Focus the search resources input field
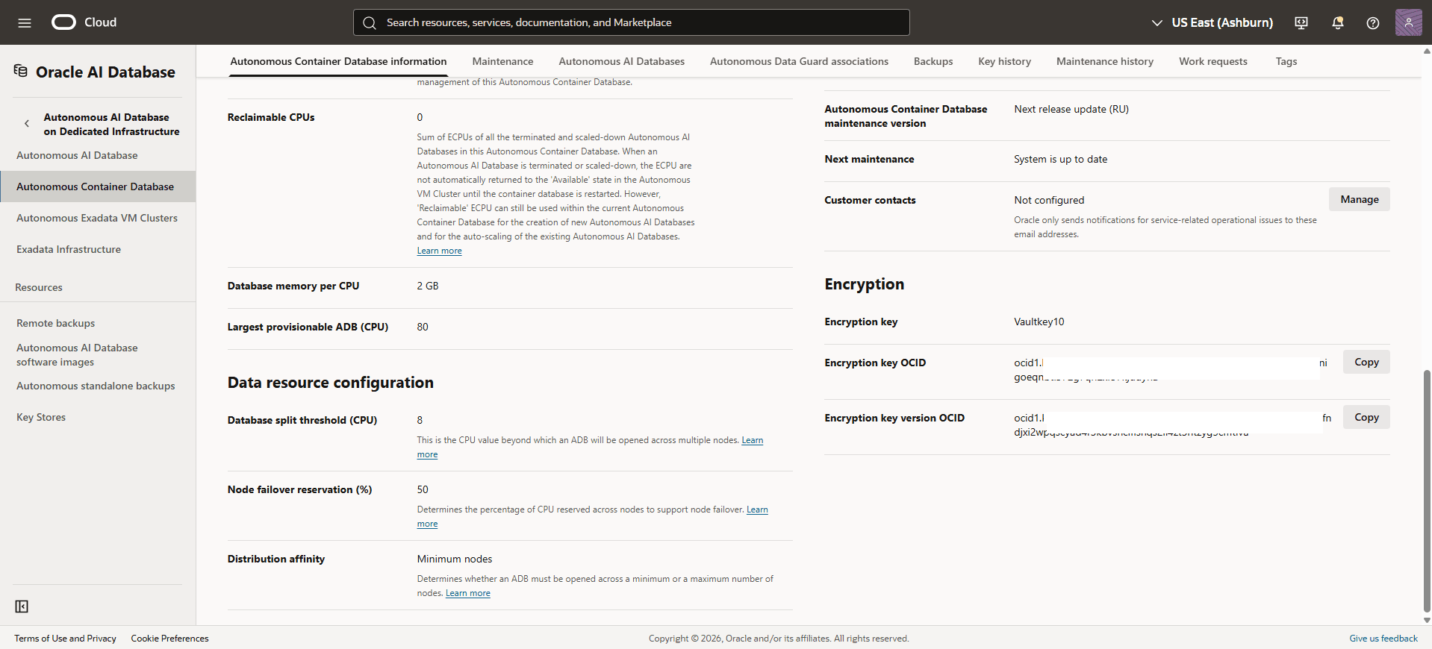1432x649 pixels. (631, 22)
